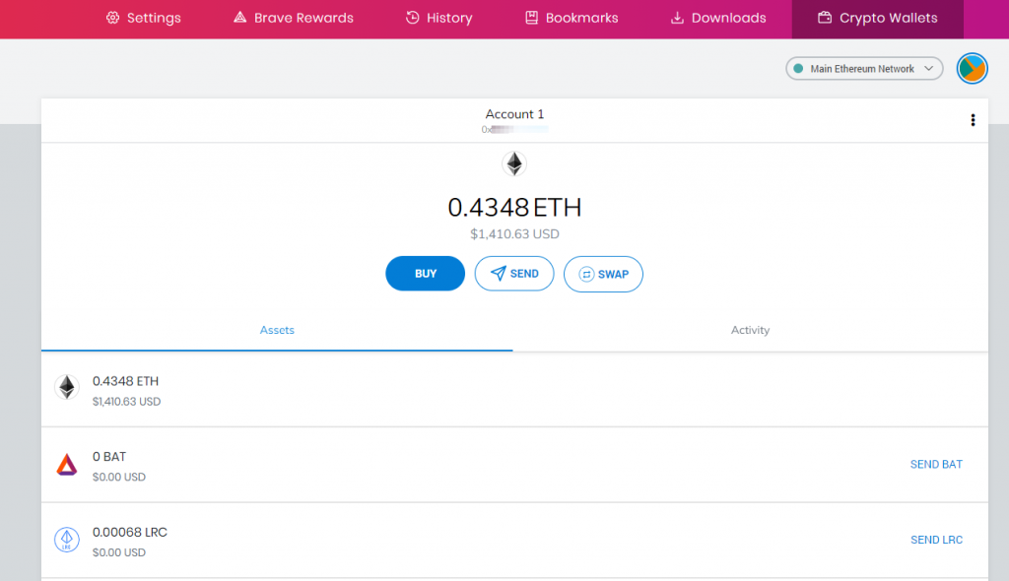Switch to the Assets tab
This screenshot has height=581, width=1009.
[x=277, y=330]
